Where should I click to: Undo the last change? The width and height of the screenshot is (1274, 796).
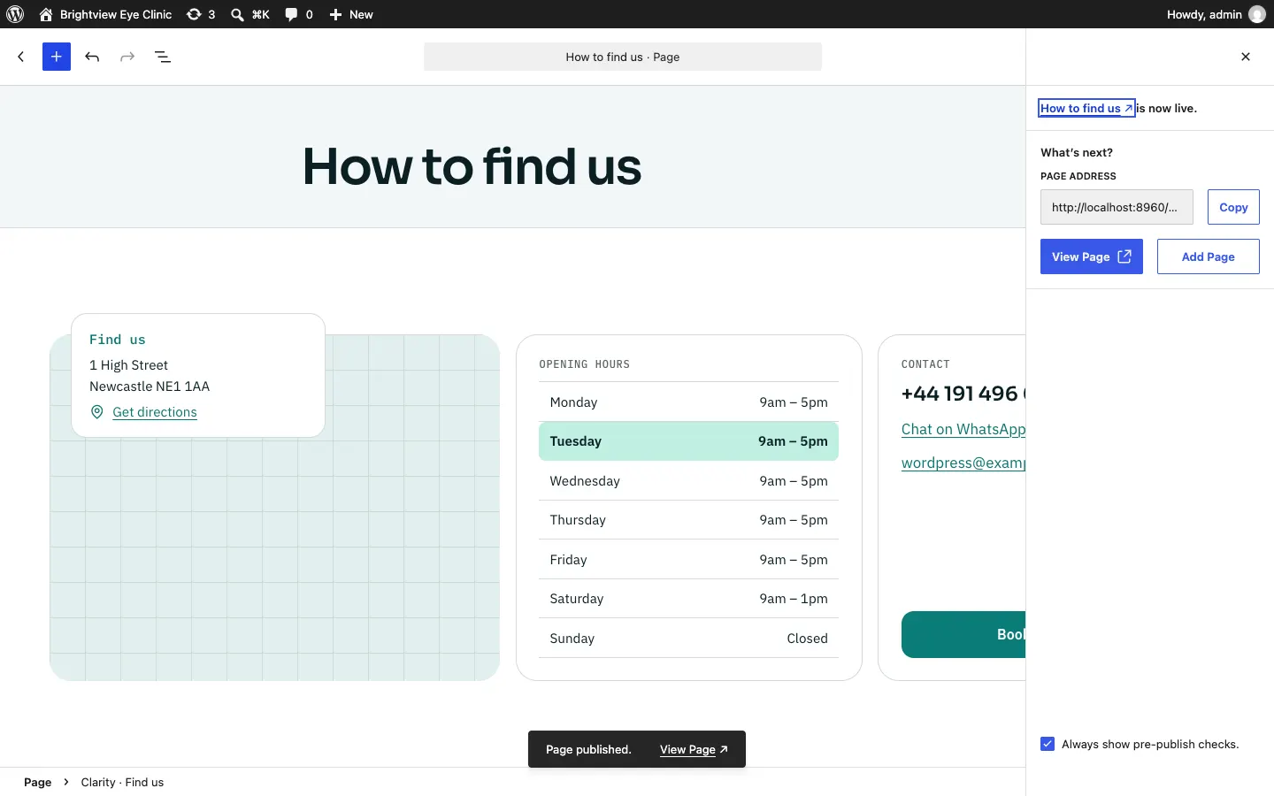[x=92, y=57]
